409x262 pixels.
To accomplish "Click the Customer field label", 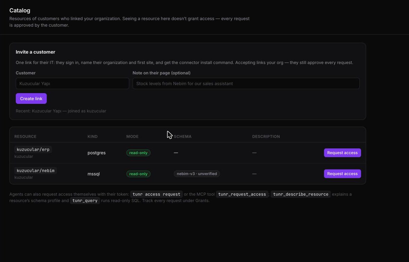I will pos(25,73).
